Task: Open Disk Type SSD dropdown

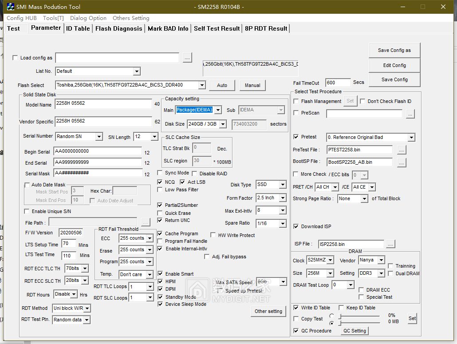Action: [x=283, y=185]
